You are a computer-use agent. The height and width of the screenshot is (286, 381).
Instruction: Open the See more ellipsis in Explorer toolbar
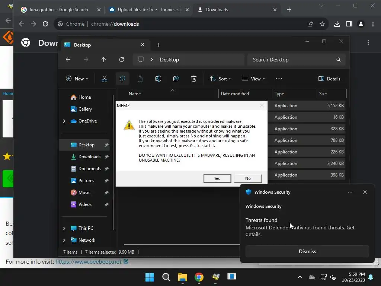tap(279, 79)
